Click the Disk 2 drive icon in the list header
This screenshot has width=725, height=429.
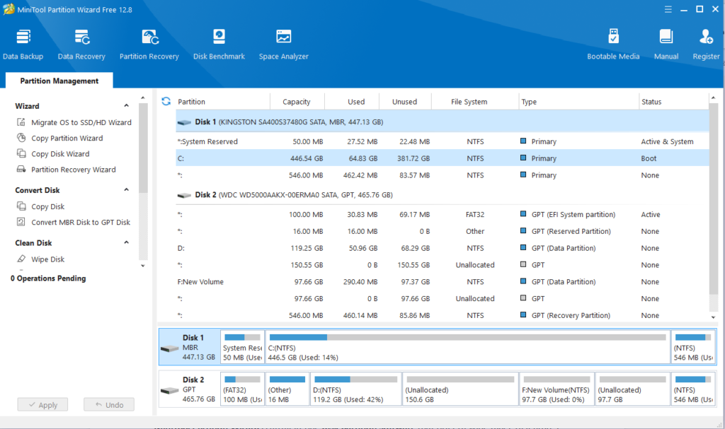coord(184,195)
